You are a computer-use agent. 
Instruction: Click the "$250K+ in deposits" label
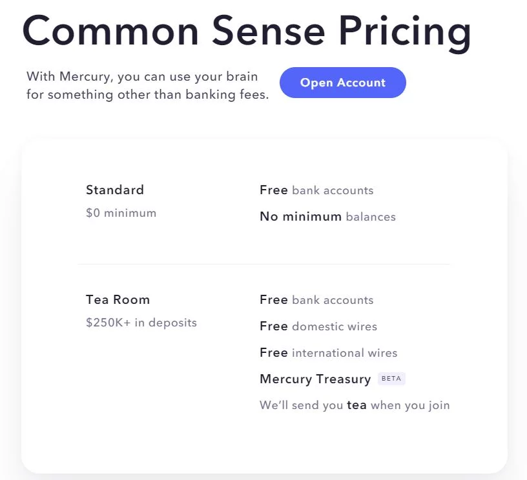click(141, 323)
